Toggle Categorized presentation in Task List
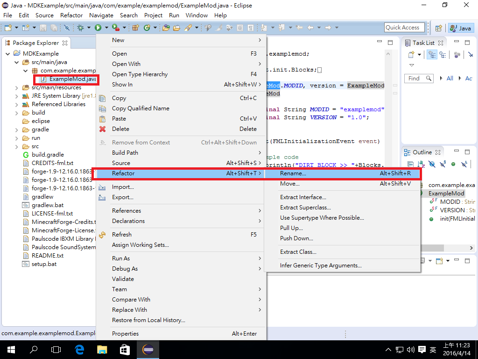The image size is (478, 359). (432, 55)
